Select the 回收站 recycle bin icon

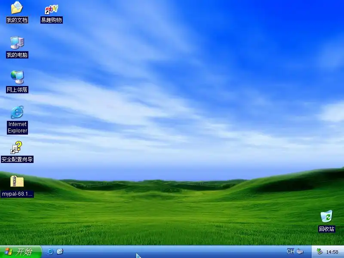[326, 216]
